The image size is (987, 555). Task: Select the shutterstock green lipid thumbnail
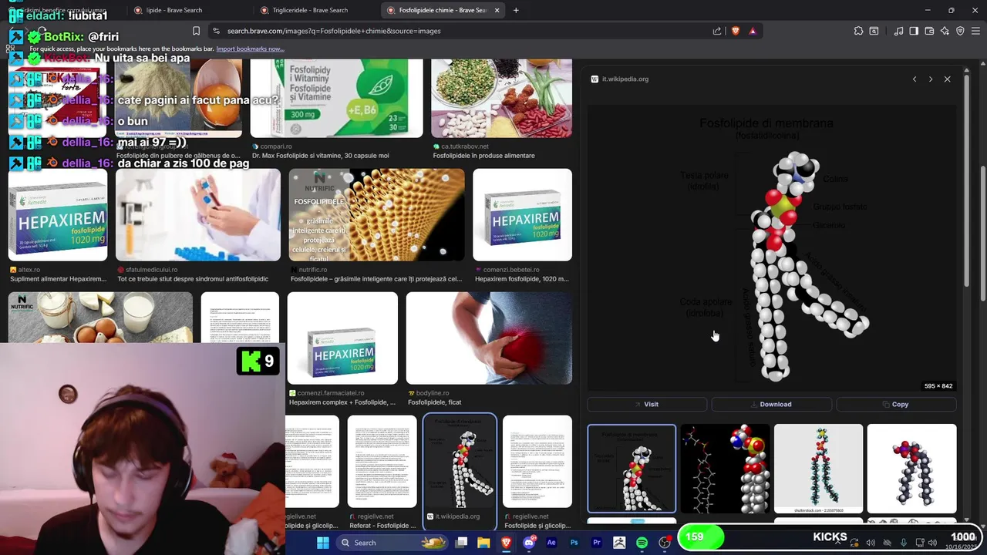click(x=818, y=469)
